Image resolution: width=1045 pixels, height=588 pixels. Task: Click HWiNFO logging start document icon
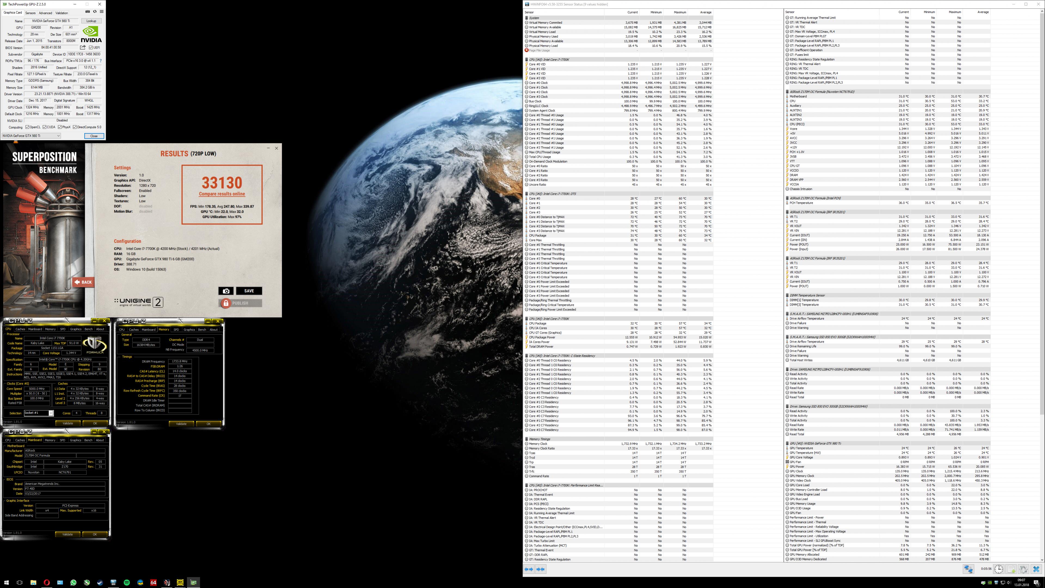click(x=1011, y=569)
